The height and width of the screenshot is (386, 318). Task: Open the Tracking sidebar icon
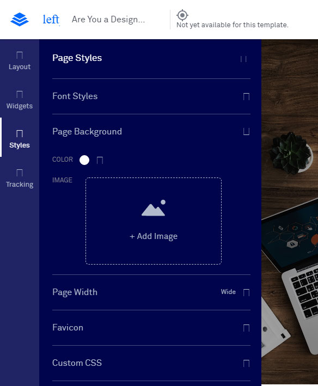tap(20, 173)
